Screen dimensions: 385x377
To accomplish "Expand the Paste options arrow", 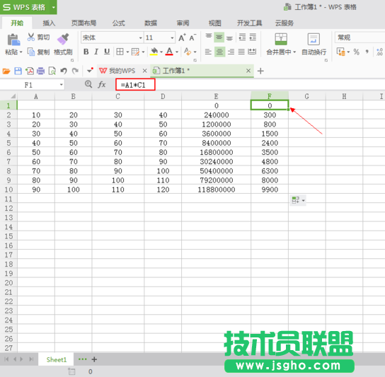I will tap(21, 52).
